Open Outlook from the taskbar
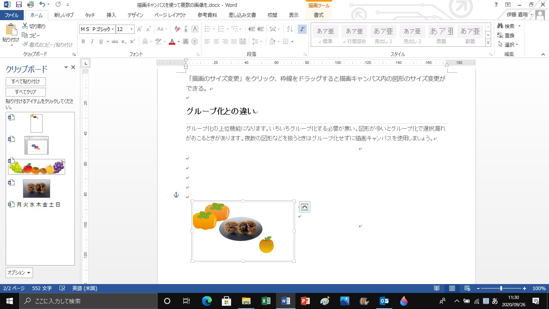The width and height of the screenshot is (549, 309). [384, 301]
